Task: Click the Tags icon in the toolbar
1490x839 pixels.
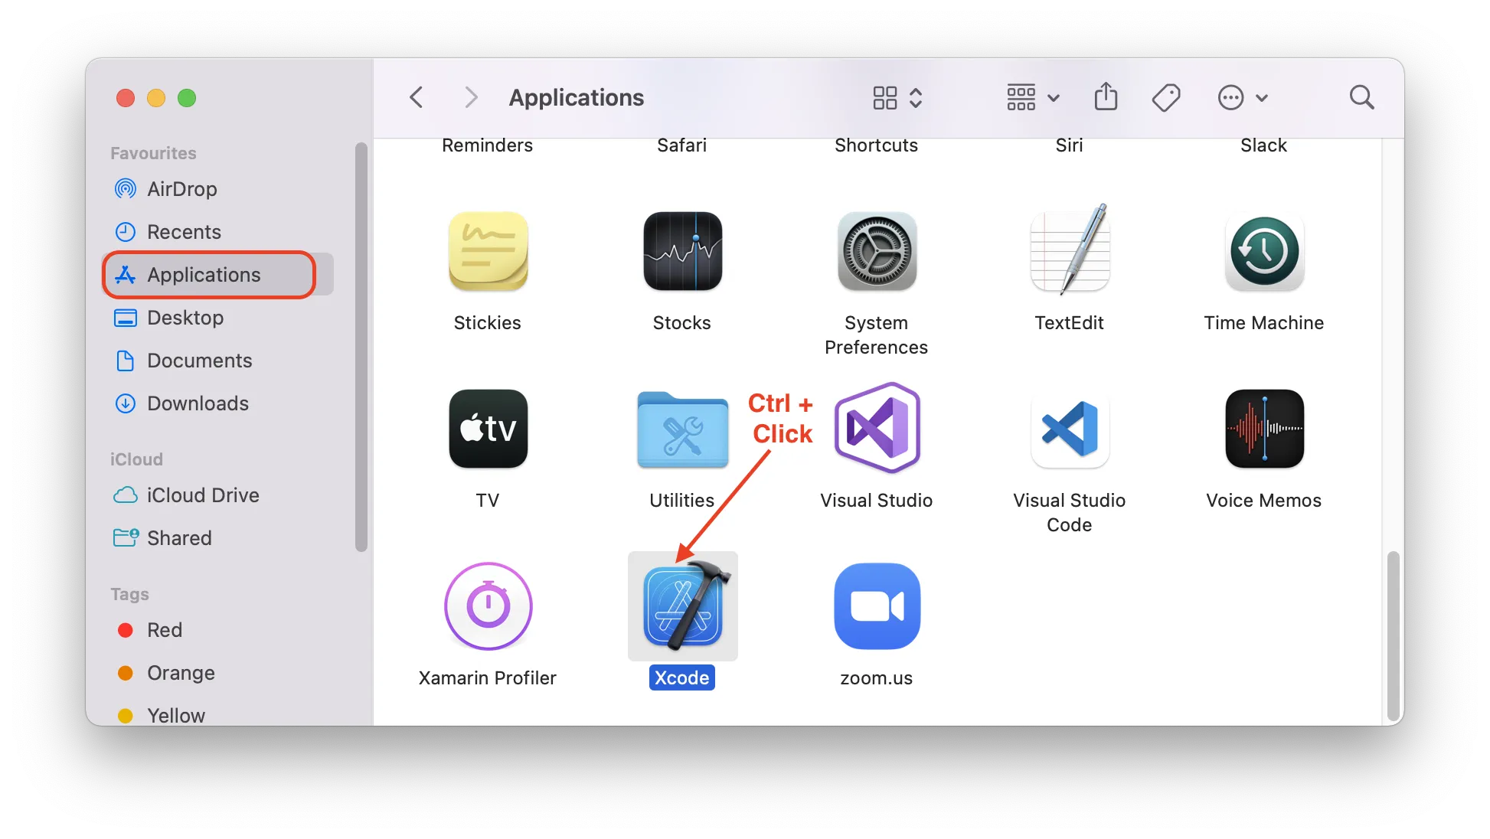Action: click(1166, 97)
